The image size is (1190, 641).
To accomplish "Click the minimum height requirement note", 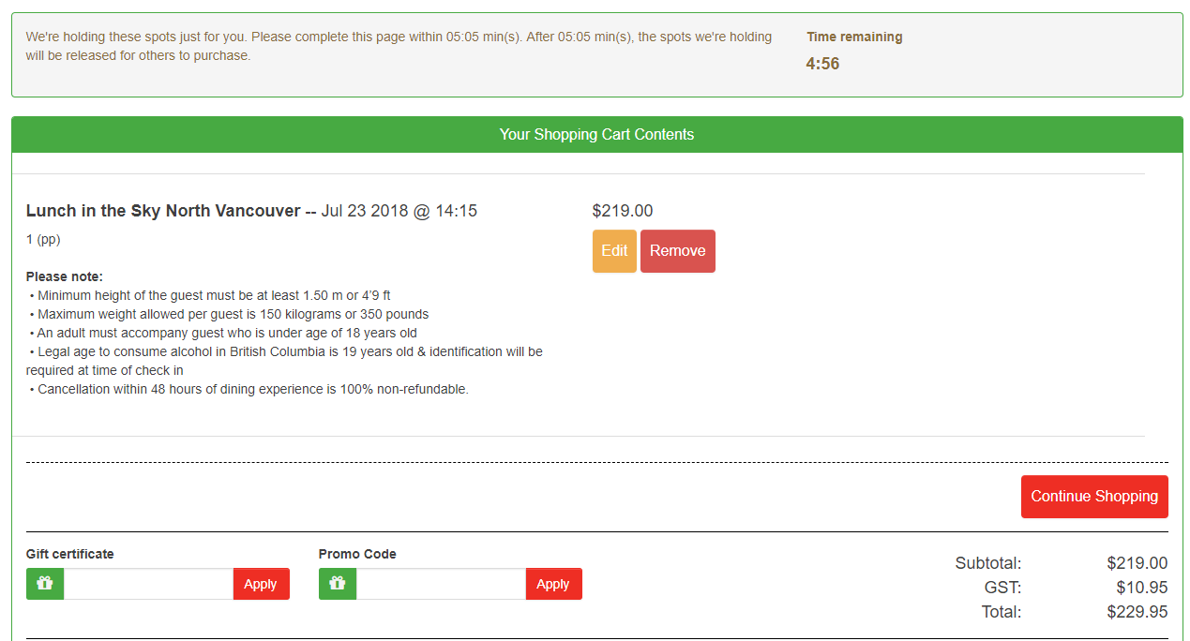I will tap(210, 295).
